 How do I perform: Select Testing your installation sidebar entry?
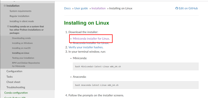[23, 58]
